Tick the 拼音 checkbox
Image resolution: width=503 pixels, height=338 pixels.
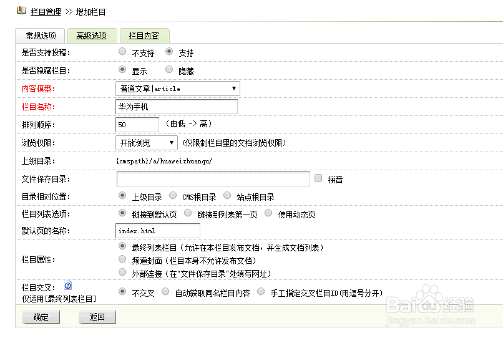coord(318,178)
